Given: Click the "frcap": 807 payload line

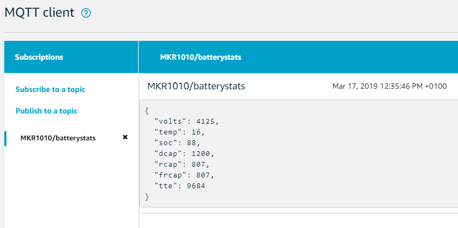Looking at the screenshot, I should coord(184,175).
